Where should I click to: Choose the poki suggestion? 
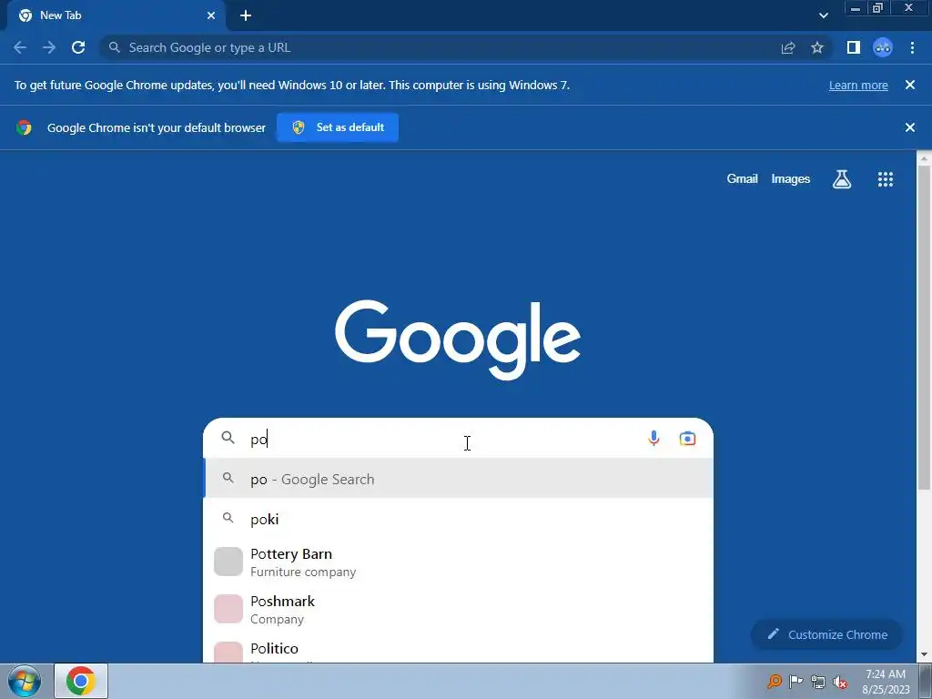point(458,519)
